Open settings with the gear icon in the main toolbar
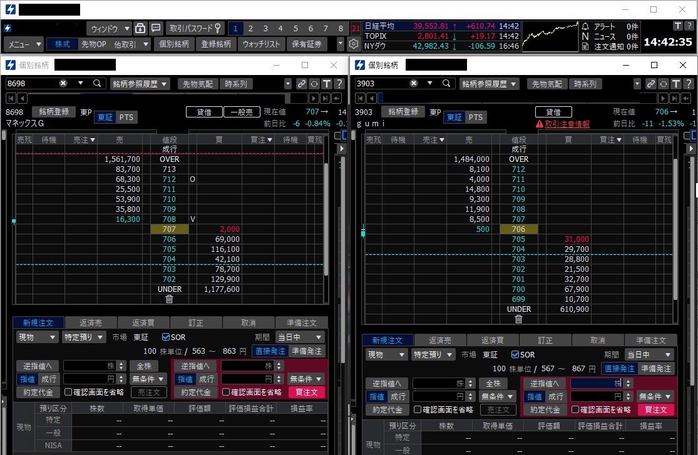Image resolution: width=698 pixels, height=455 pixels. click(x=354, y=44)
